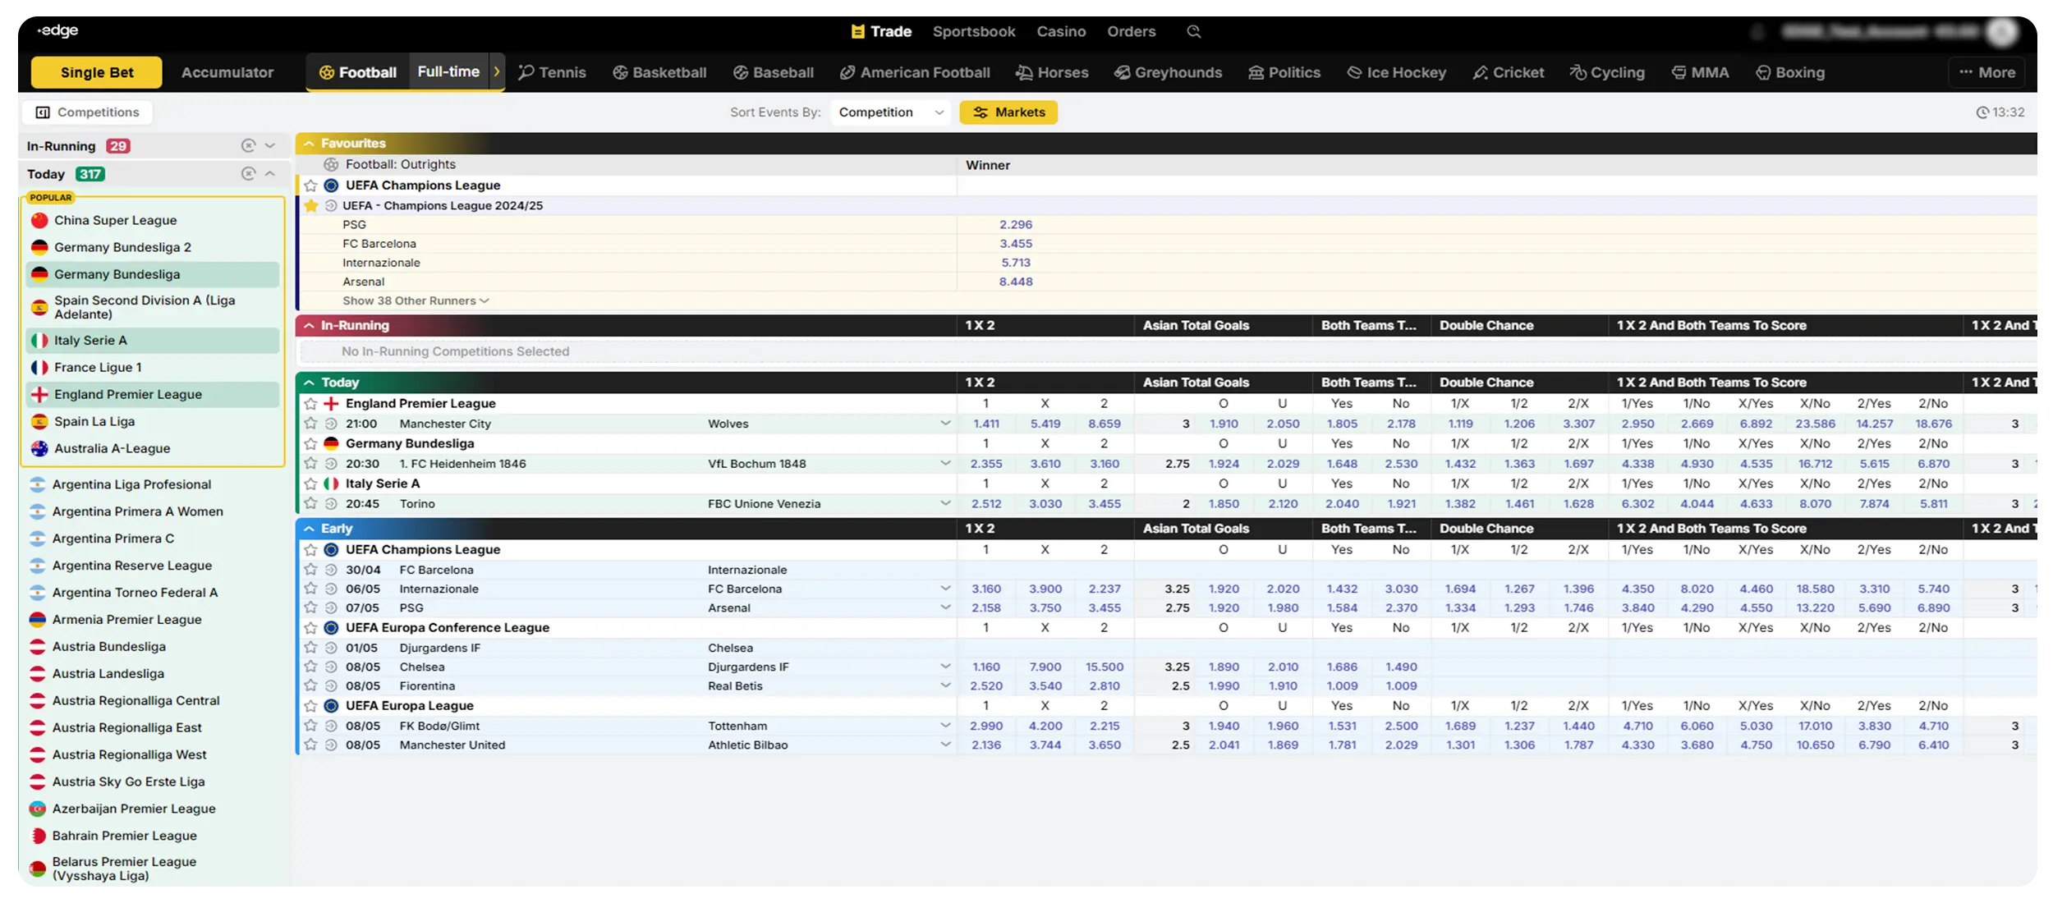Click the Trade tab
This screenshot has width=2053, height=903.
pos(881,31)
